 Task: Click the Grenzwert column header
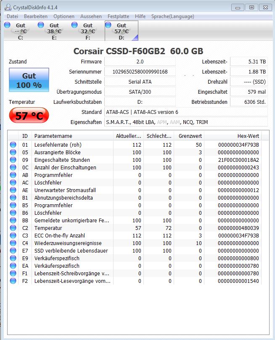189,136
